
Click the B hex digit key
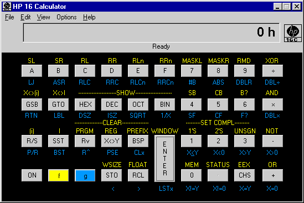coord(58,71)
